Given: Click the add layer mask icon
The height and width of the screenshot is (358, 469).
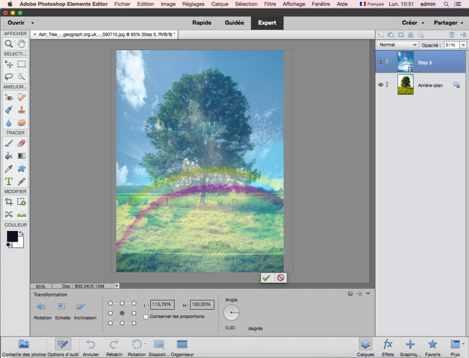Looking at the screenshot, I should coord(401,35).
